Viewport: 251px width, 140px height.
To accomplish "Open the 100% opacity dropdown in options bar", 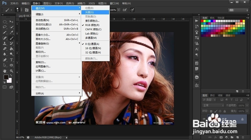I will click(x=119, y=10).
